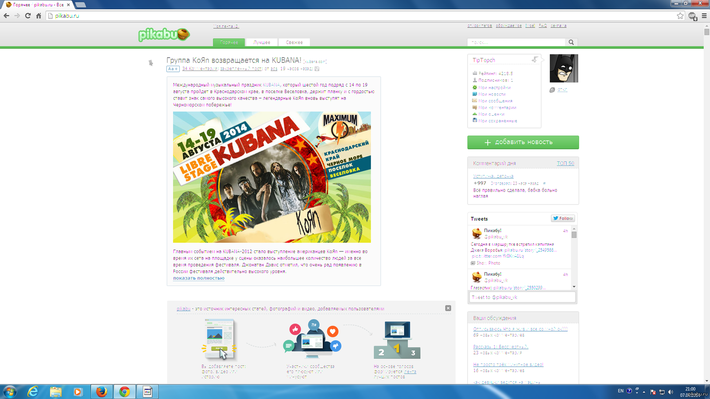The width and height of the screenshot is (710, 399).
Task: Switch to the Лучшее tab
Action: [261, 42]
